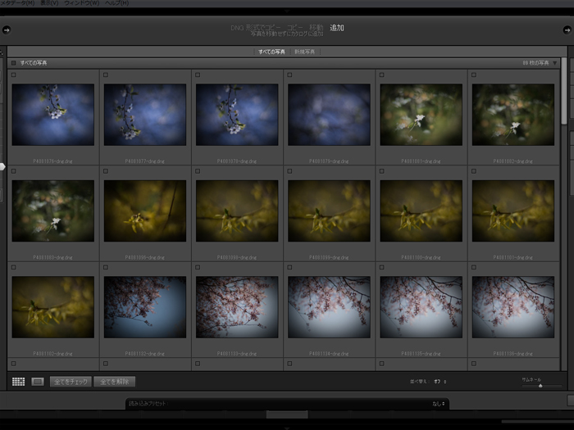This screenshot has width=574, height=430.
Task: Expand the photo count dropdown triangle
Action: 555,63
